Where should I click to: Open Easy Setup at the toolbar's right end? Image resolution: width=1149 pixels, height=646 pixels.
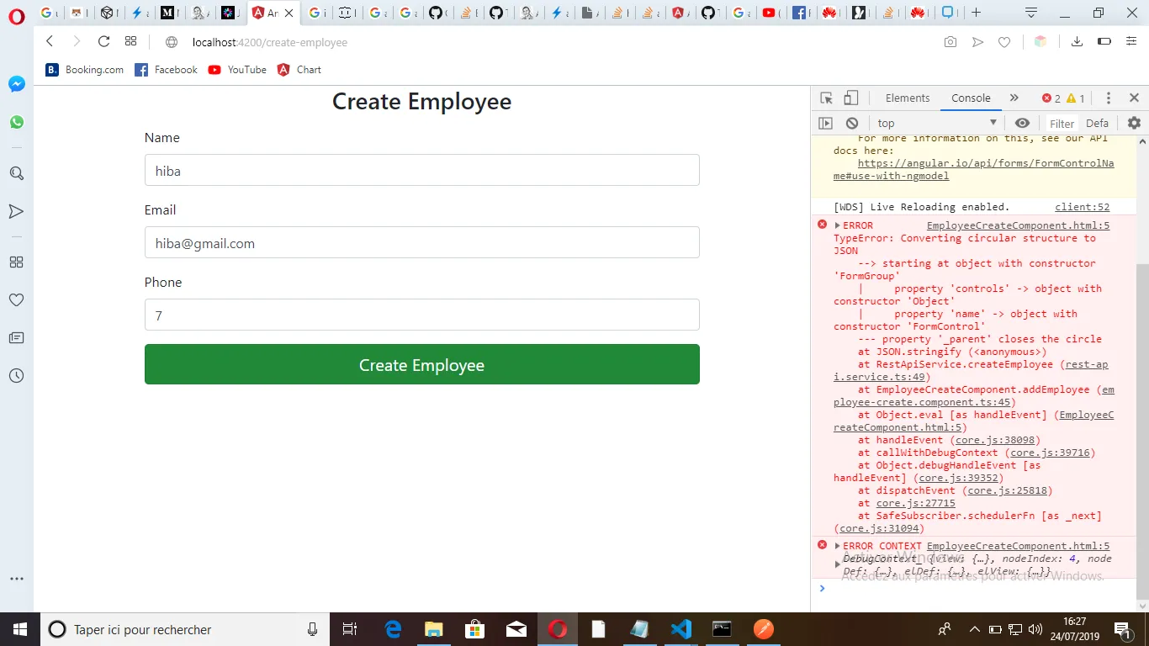pyautogui.click(x=1132, y=42)
